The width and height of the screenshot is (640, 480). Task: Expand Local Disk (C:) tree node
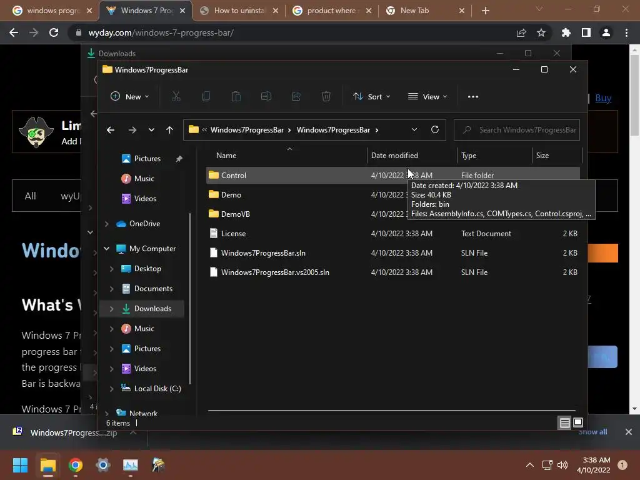pyautogui.click(x=111, y=389)
